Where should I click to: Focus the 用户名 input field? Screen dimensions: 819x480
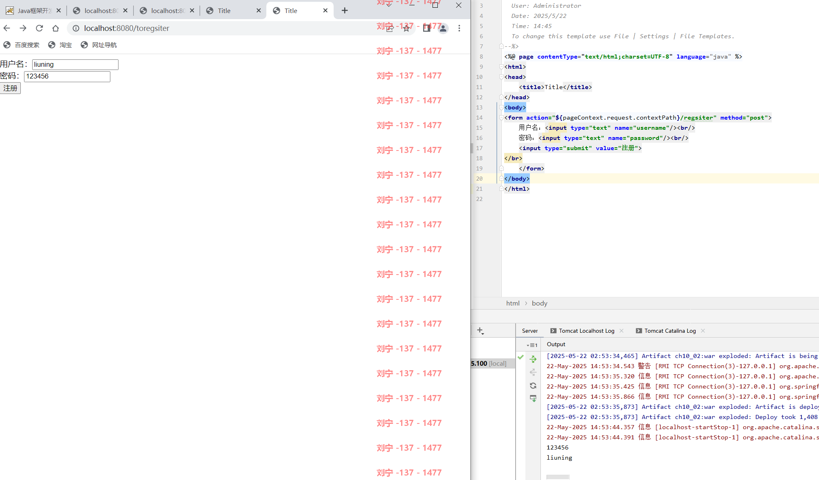(75, 64)
